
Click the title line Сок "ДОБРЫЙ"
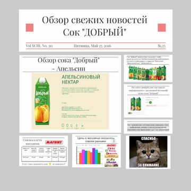click(x=95, y=32)
